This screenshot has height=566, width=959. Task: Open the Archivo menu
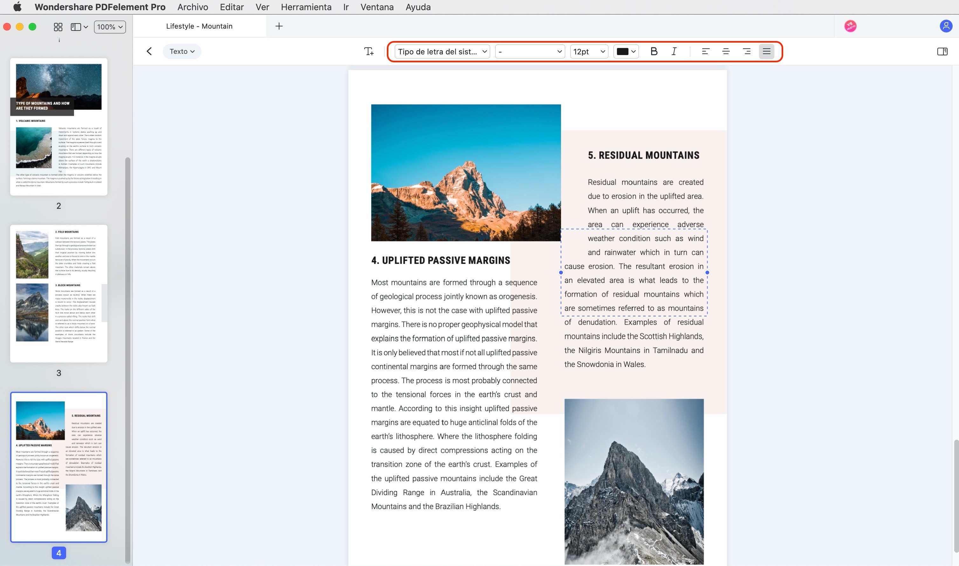(x=192, y=7)
